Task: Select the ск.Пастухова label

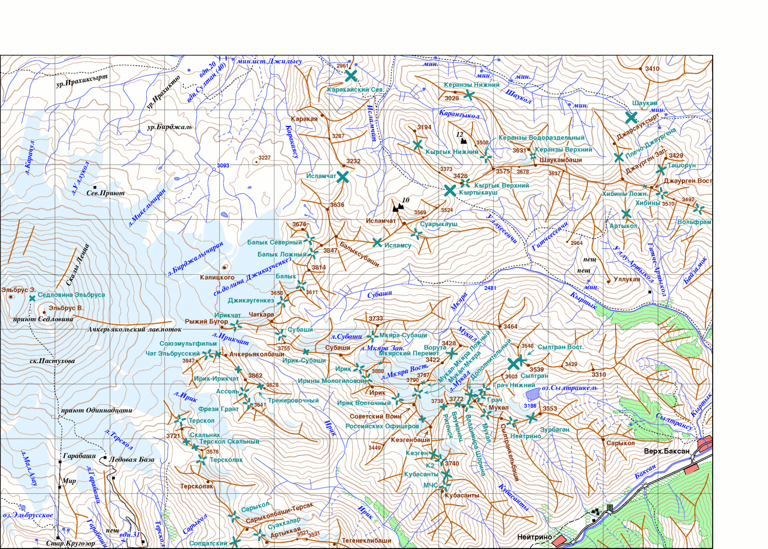Action: (52, 361)
